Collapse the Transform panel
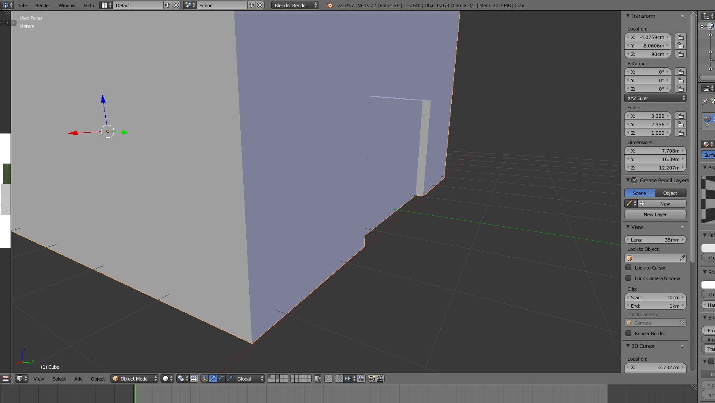Screen dimensions: 715x403 (x=628, y=16)
